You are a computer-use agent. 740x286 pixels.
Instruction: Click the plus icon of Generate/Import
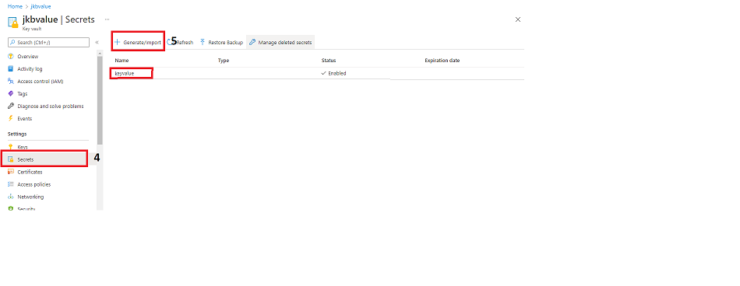(x=118, y=43)
